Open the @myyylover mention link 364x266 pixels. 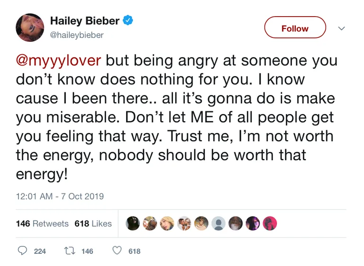click(x=58, y=60)
